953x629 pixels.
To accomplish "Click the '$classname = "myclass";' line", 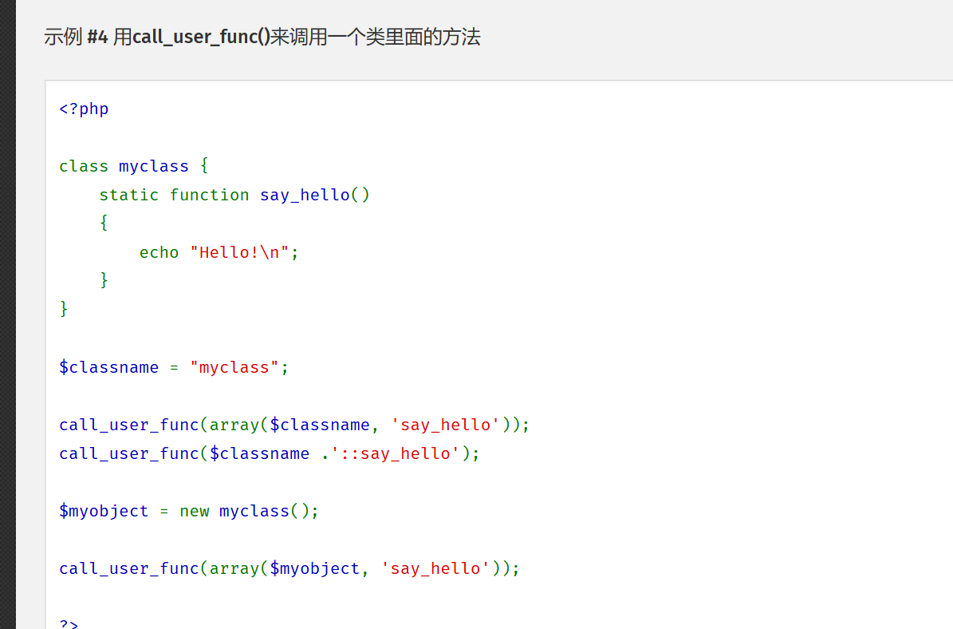I will click(174, 367).
